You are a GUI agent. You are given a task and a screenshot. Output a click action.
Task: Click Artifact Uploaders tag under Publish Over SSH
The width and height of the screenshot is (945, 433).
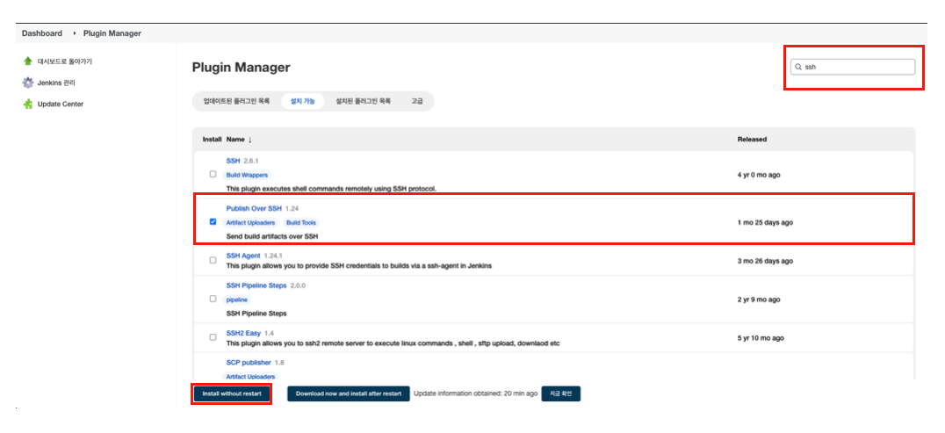coord(250,222)
